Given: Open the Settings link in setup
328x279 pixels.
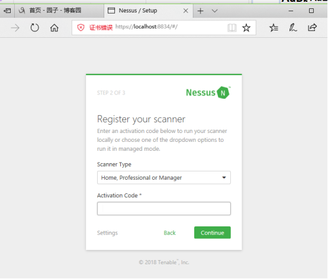Looking at the screenshot, I should (x=107, y=233).
